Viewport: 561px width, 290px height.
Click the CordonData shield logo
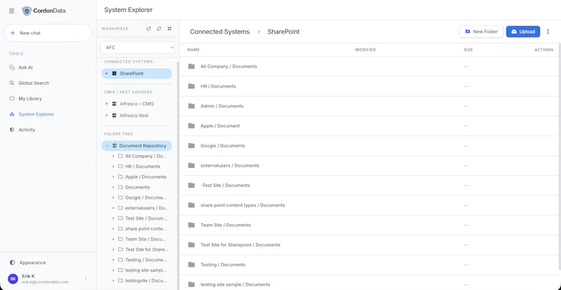coord(27,11)
